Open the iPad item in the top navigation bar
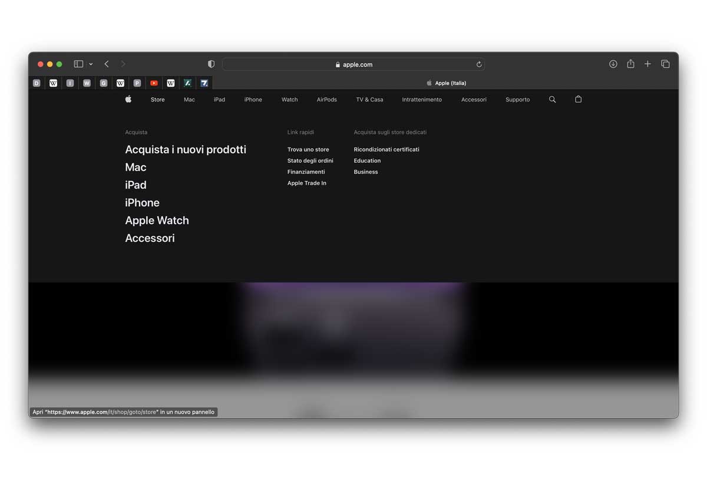This screenshot has height=487, width=707. pyautogui.click(x=219, y=100)
